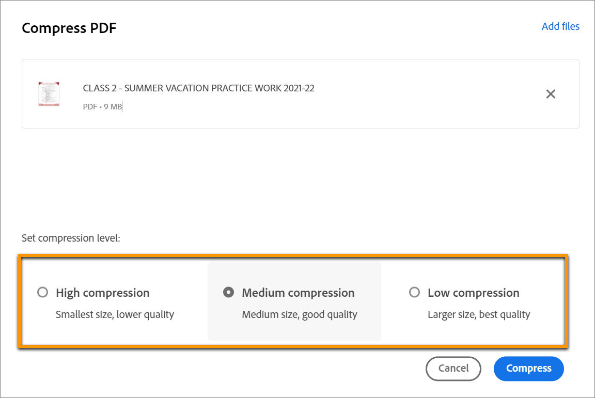Choose Larger size, best quality setting
The height and width of the screenshot is (398, 595).
[479, 314]
